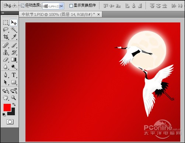
Task: Distribute left edges of layers
Action: (x=174, y=6)
